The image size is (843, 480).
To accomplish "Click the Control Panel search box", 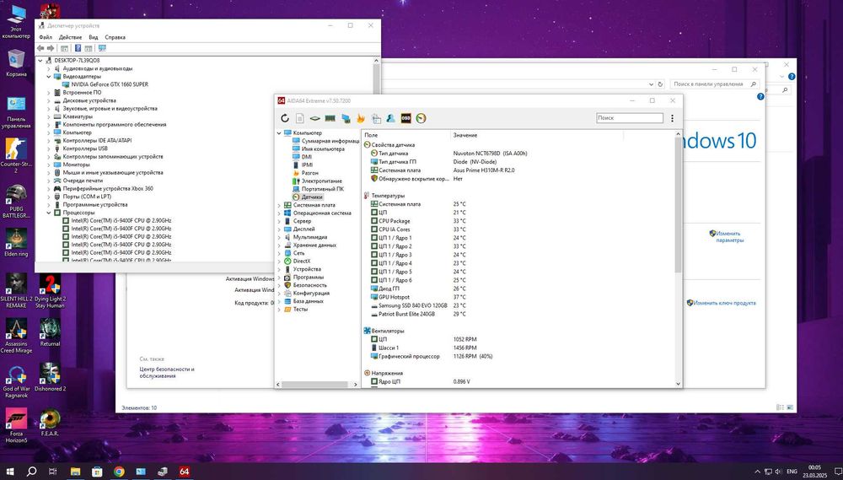I will pos(715,84).
